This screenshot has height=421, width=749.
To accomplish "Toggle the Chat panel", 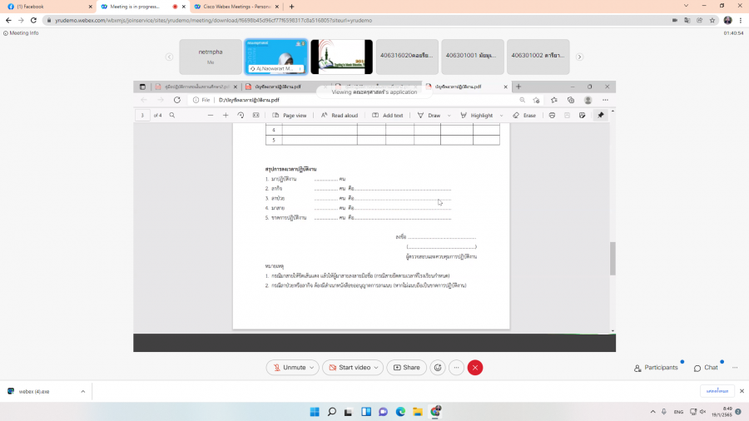I will coord(706,368).
